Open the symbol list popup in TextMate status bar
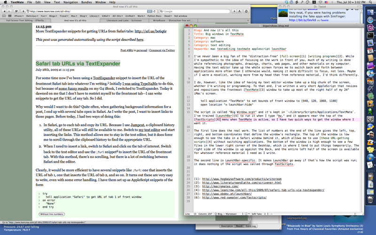Image resolution: width=376 pixels, height=235 pixels. point(314,214)
